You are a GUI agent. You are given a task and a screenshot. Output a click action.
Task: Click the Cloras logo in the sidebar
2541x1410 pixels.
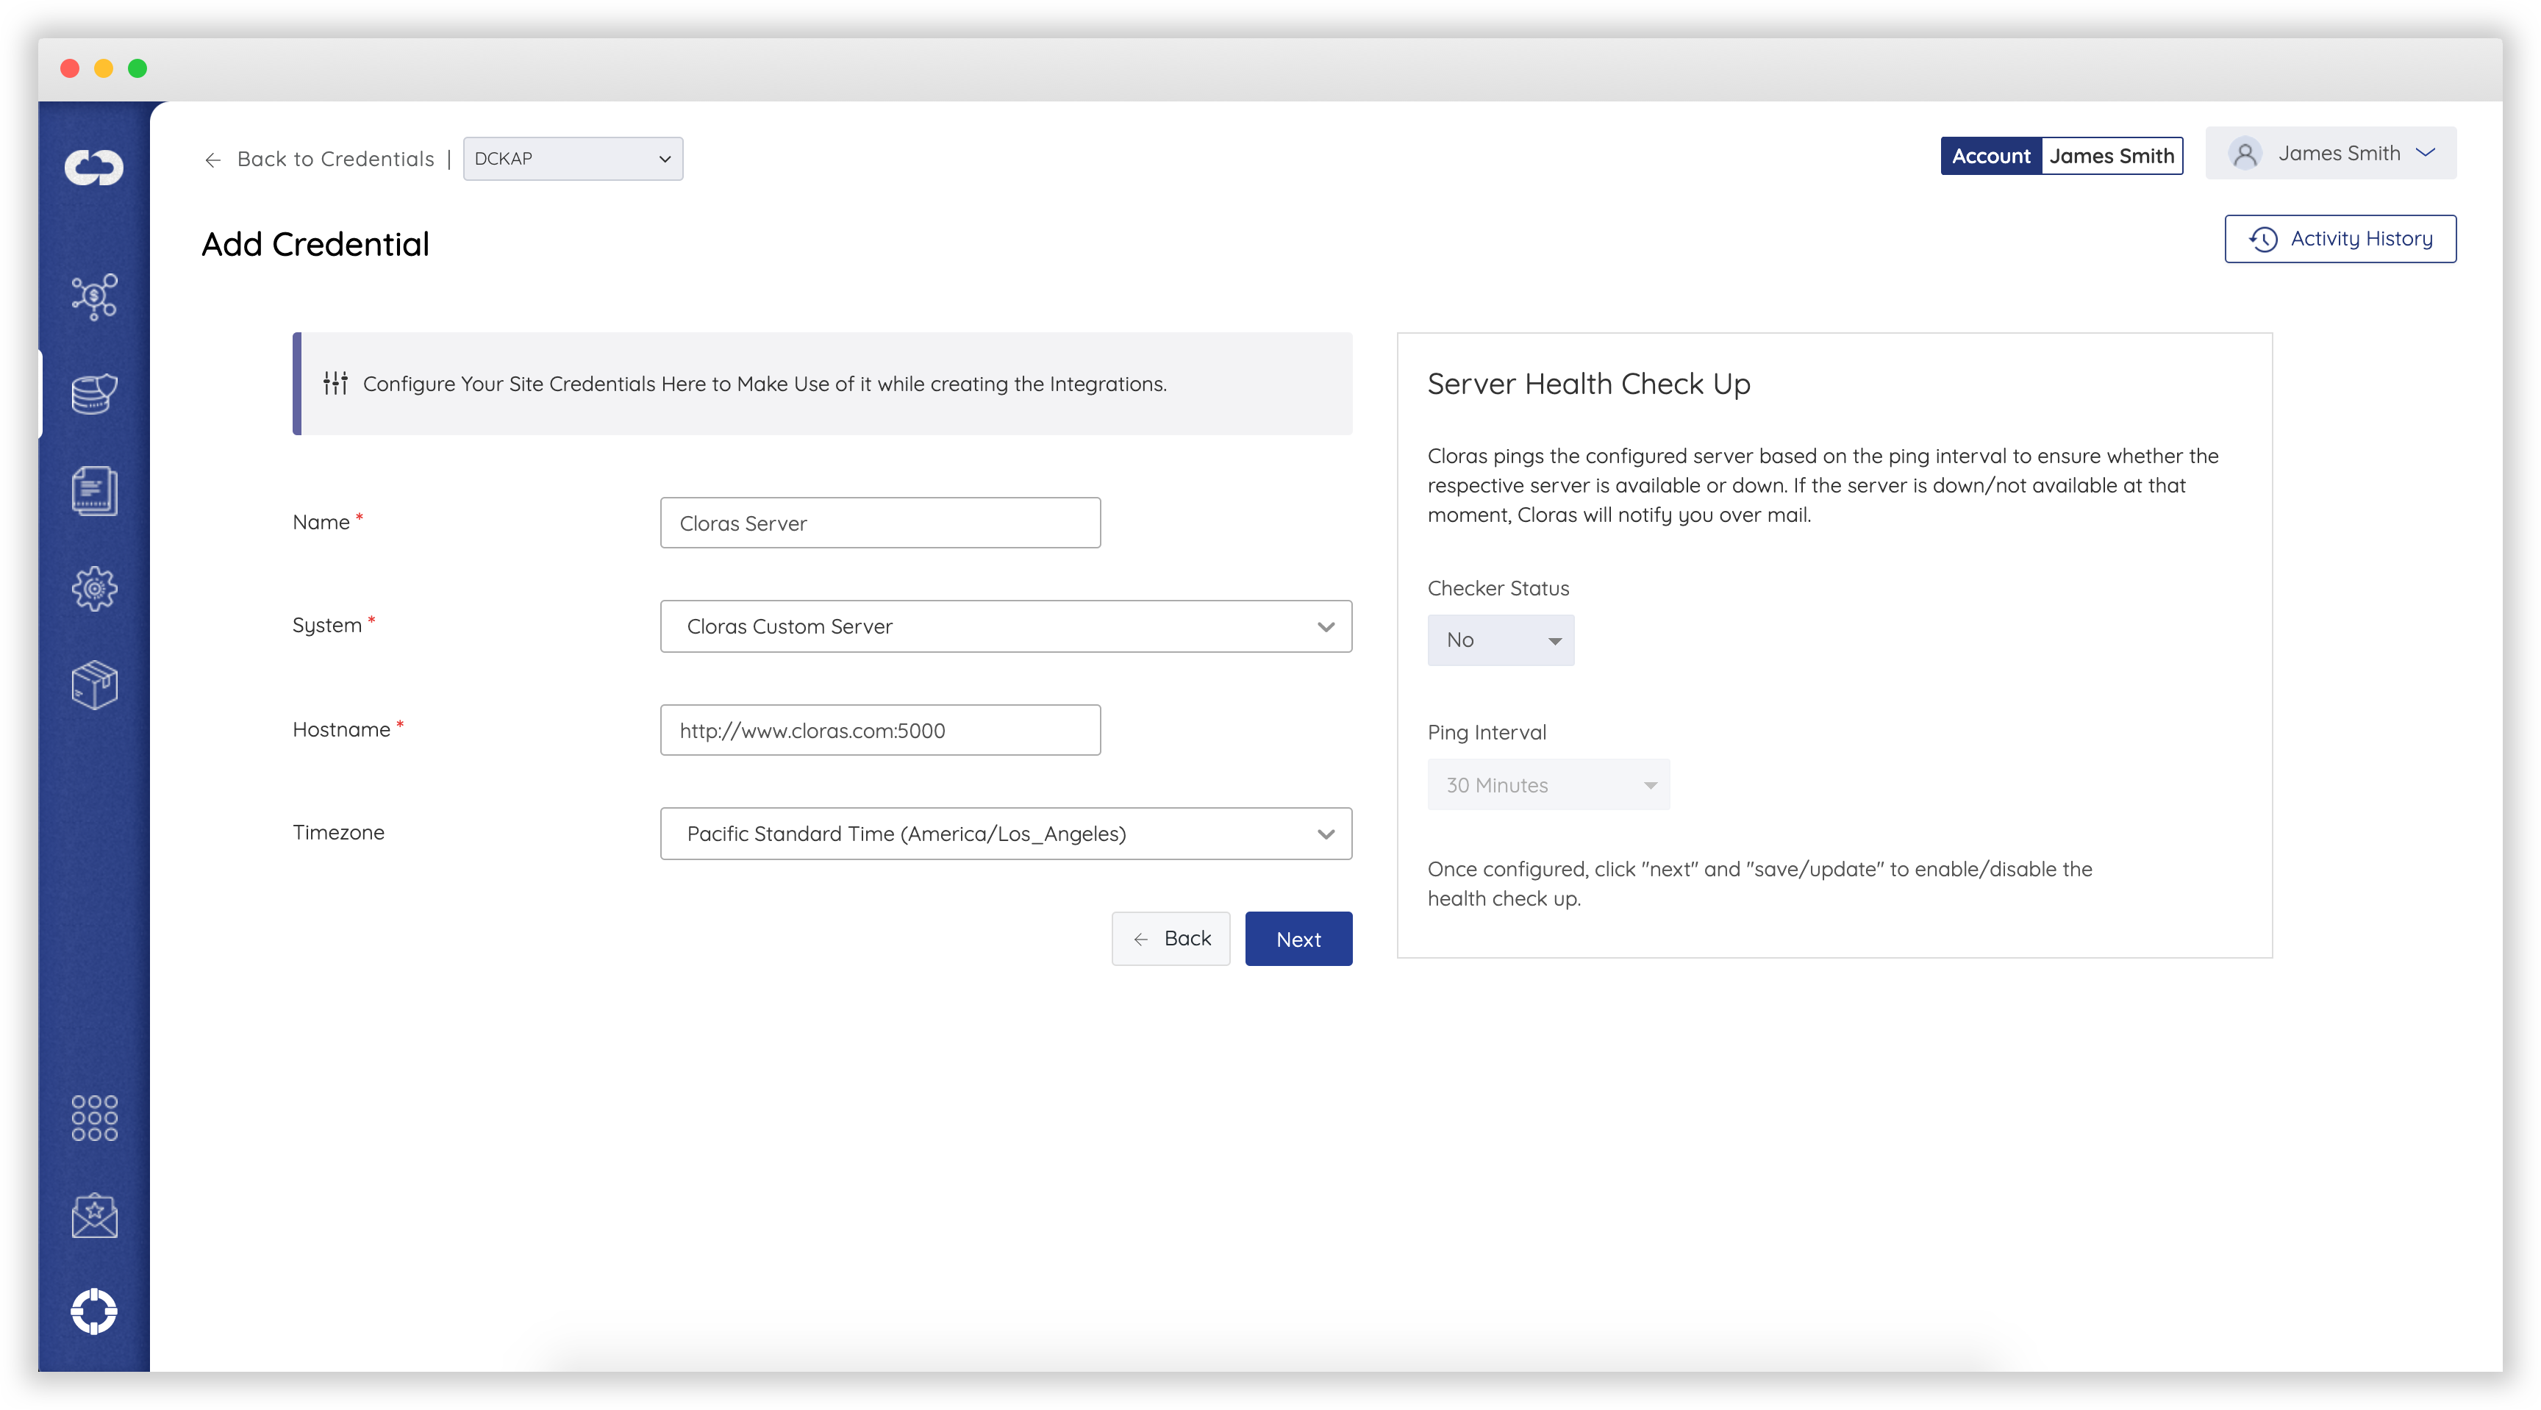pyautogui.click(x=93, y=167)
